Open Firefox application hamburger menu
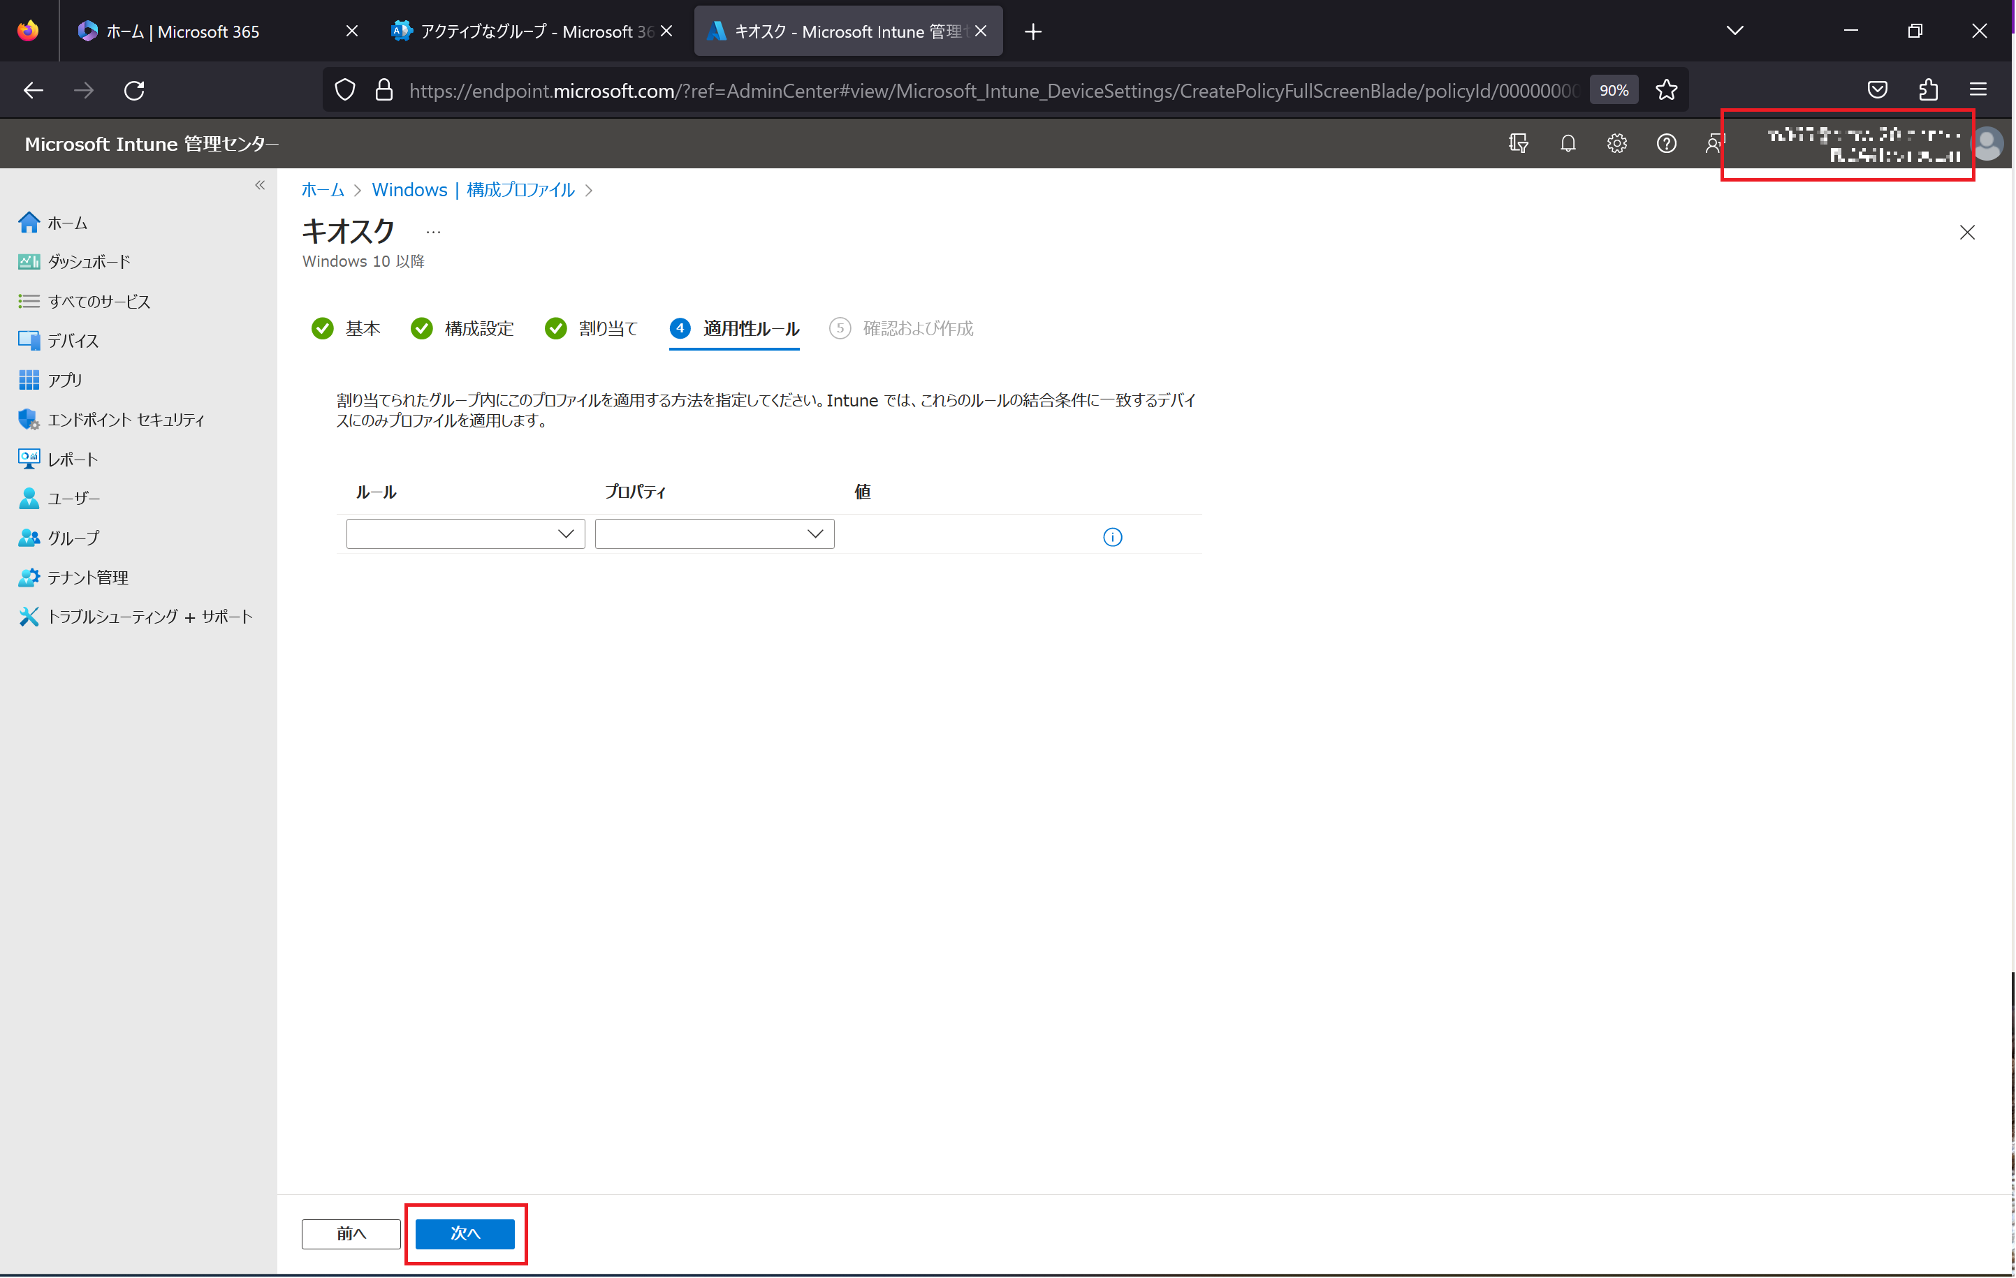 (x=1978, y=89)
